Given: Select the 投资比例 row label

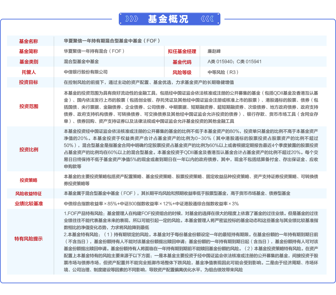Looking at the screenshot, I should [x=29, y=150].
